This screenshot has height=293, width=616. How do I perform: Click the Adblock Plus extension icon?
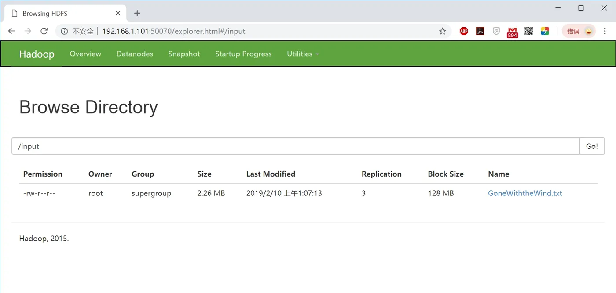tap(464, 31)
